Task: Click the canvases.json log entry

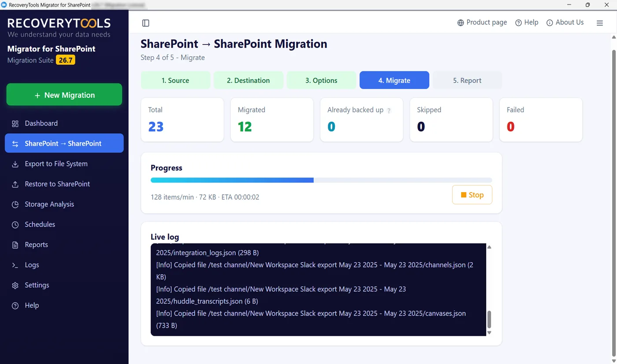Action: [311, 319]
